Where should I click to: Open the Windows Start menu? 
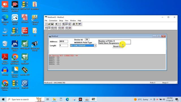[x=3, y=99]
